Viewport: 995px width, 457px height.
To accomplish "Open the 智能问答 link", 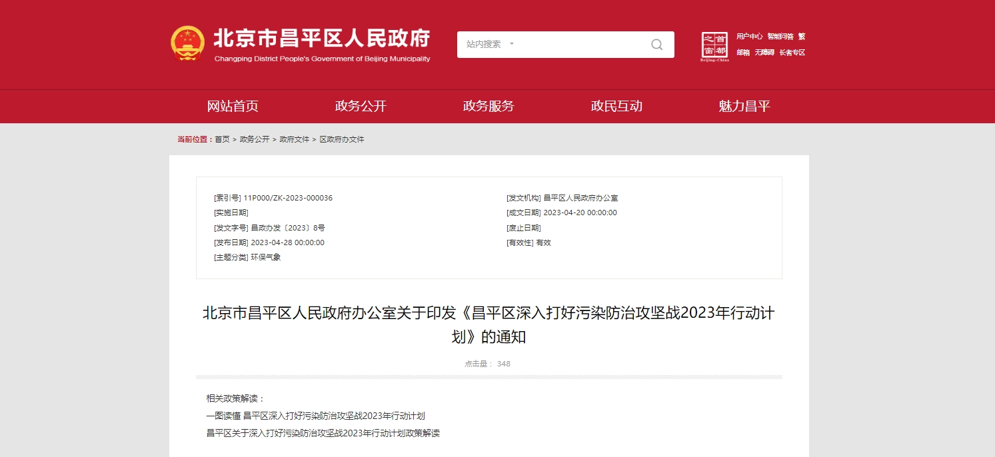I will coord(780,37).
